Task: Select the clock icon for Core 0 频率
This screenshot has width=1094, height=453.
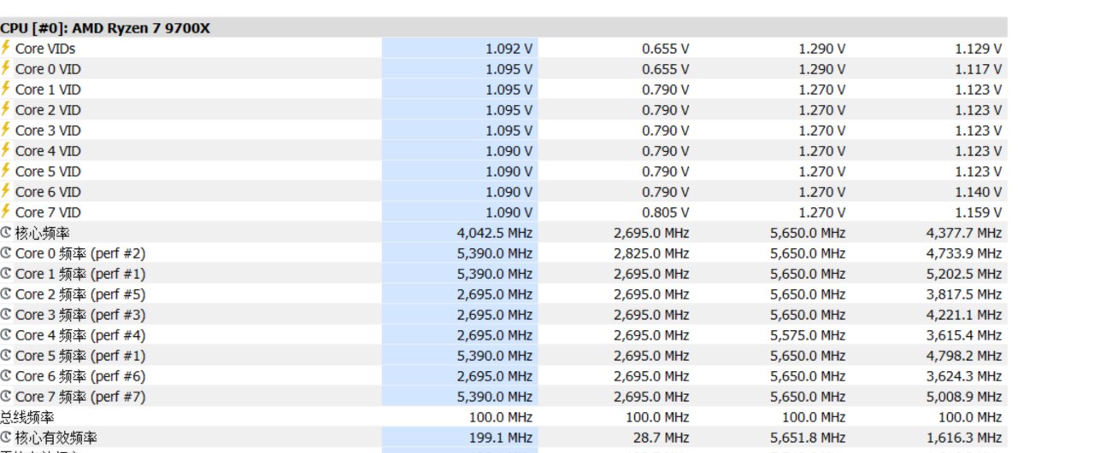Action: coord(6,253)
